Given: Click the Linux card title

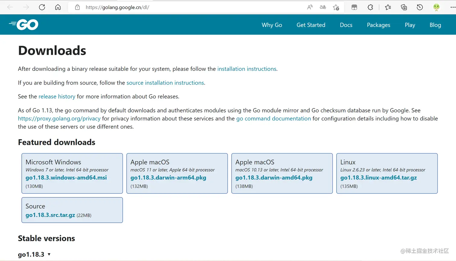Looking at the screenshot, I should 348,162.
